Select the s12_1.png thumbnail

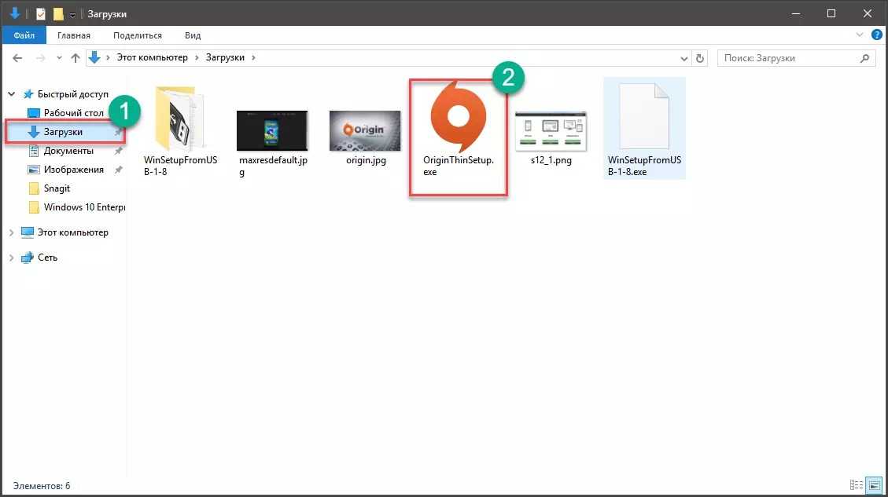[551, 131]
